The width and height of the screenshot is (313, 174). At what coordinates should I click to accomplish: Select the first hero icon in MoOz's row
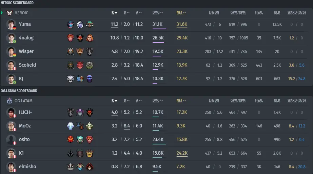(70, 126)
